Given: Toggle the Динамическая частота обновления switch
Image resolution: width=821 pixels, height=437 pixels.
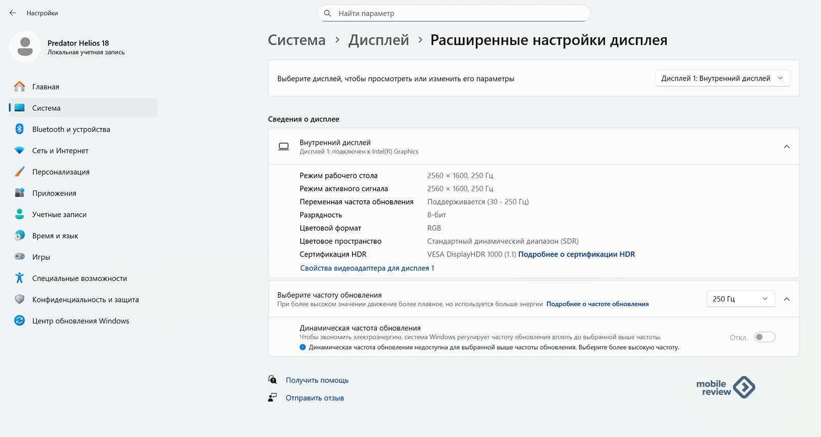Looking at the screenshot, I should click(765, 337).
